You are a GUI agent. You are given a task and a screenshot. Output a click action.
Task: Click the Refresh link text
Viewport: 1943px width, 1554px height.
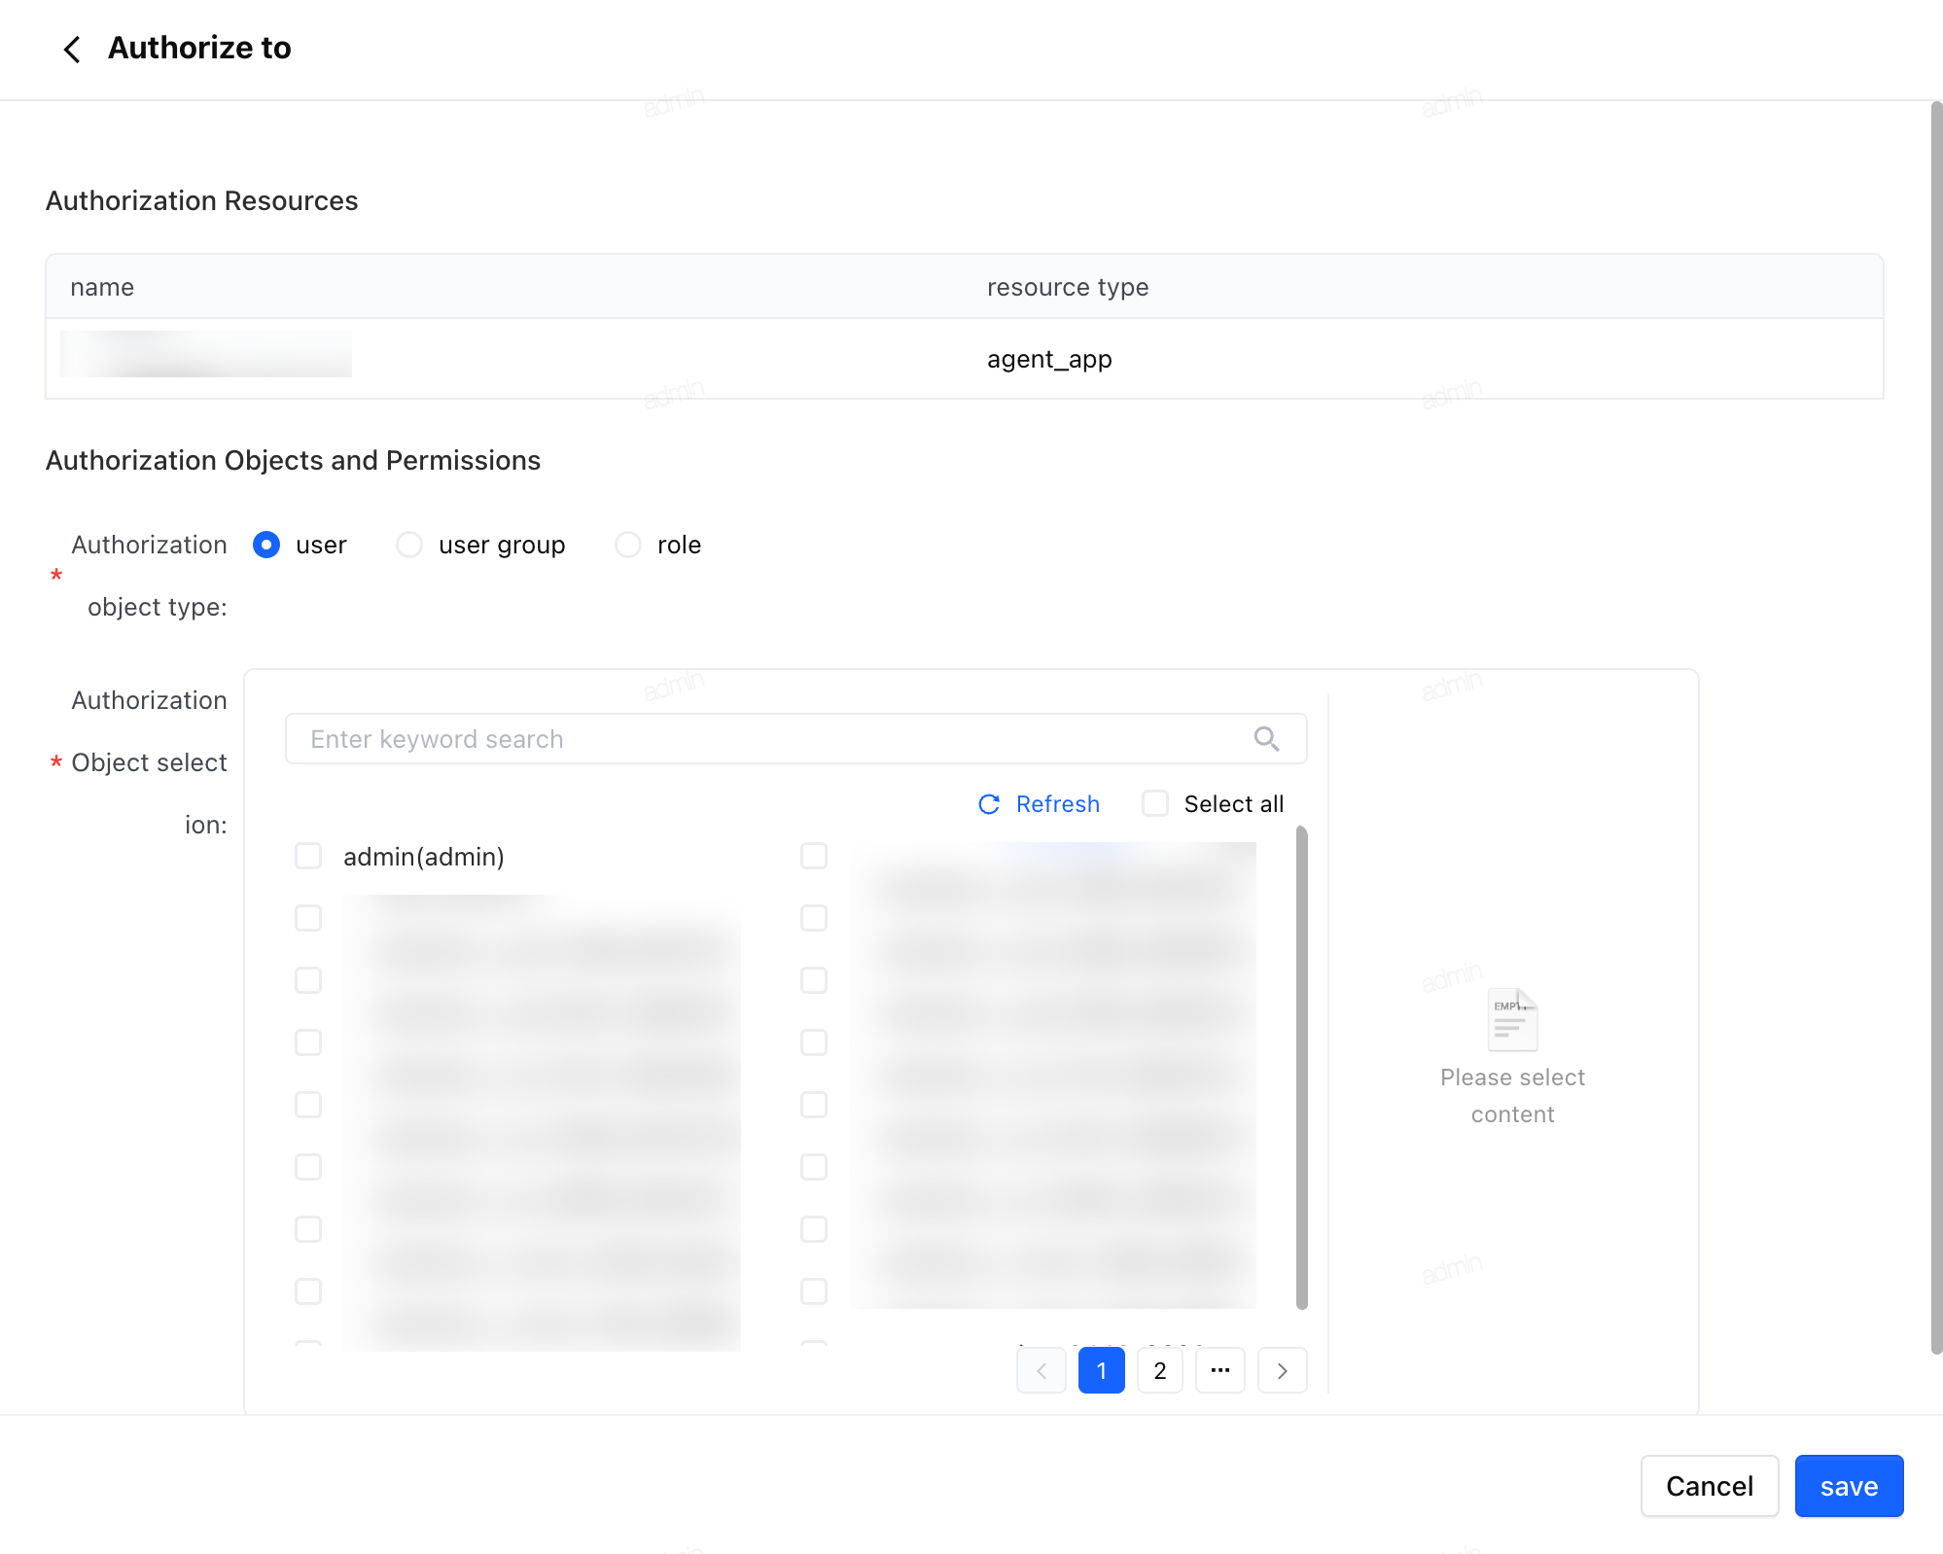pos(1058,804)
